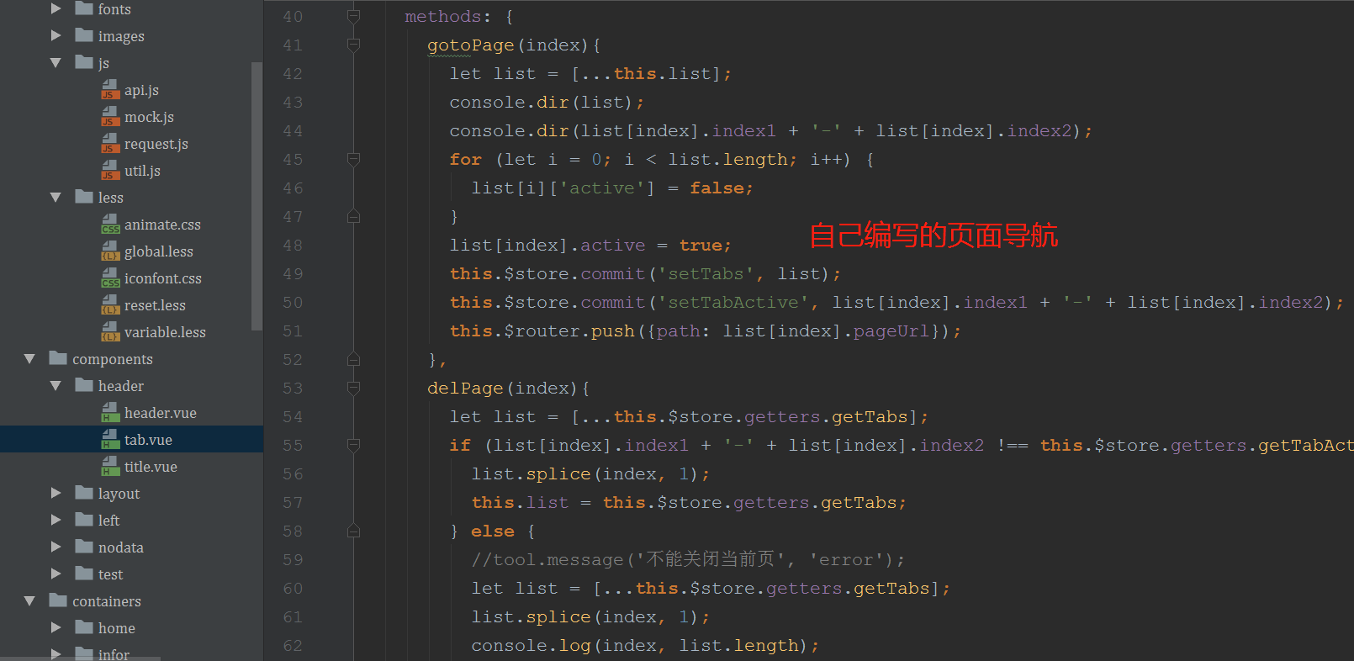Click the animate.css file icon
The image size is (1354, 661).
click(110, 225)
